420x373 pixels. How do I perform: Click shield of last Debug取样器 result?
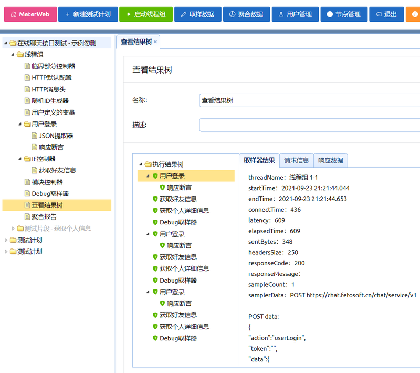click(x=155, y=338)
